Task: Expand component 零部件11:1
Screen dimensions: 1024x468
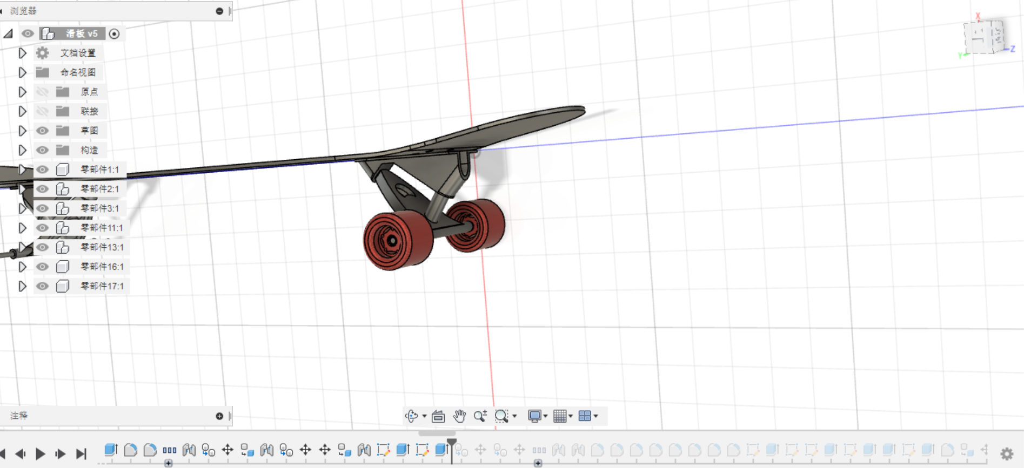Action: click(x=22, y=228)
